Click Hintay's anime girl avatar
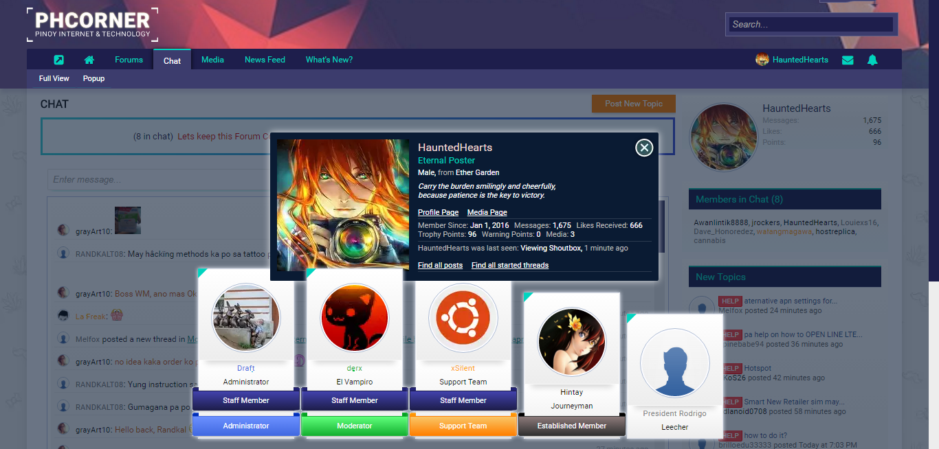Screen dimensions: 939x449 pyautogui.click(x=572, y=341)
